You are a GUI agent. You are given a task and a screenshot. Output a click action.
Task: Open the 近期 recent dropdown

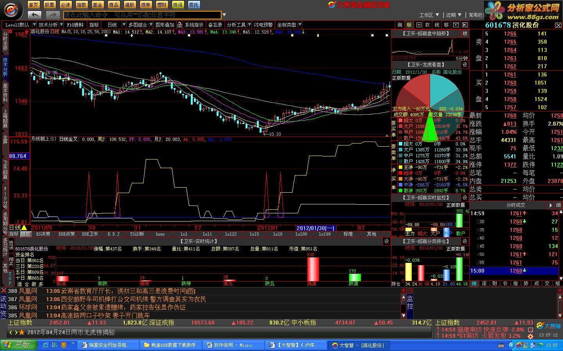tap(454, 15)
